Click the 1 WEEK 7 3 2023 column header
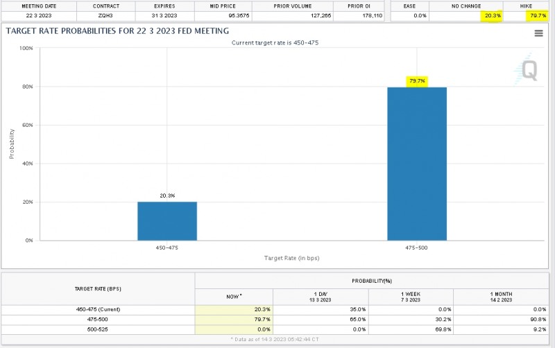Screen dimensions: 555x348 411,297
